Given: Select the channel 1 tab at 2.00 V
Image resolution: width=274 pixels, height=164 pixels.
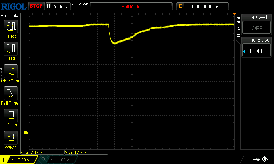Looking at the screenshot, I should point(19,160).
